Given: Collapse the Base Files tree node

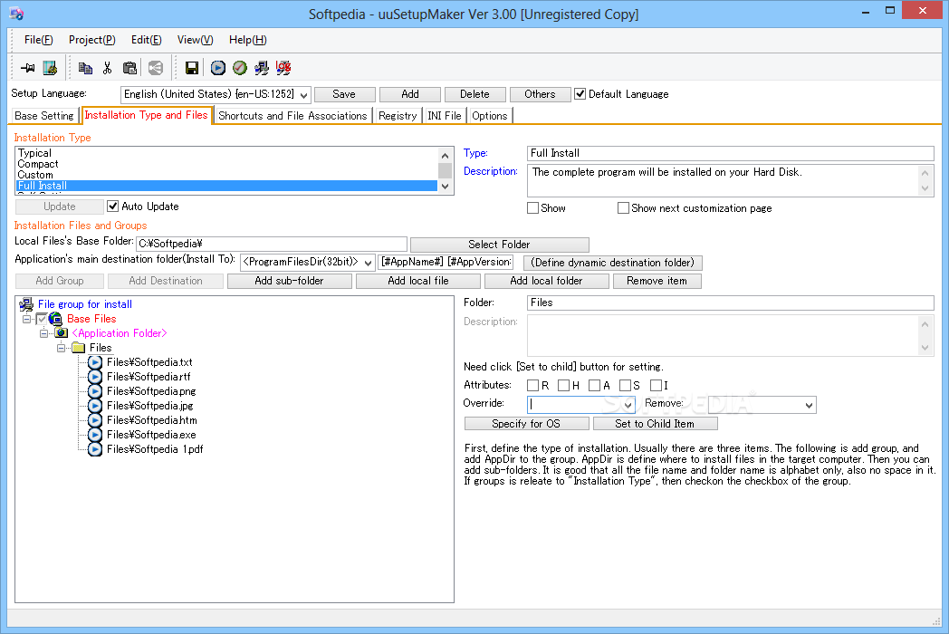Looking at the screenshot, I should click(x=26, y=319).
